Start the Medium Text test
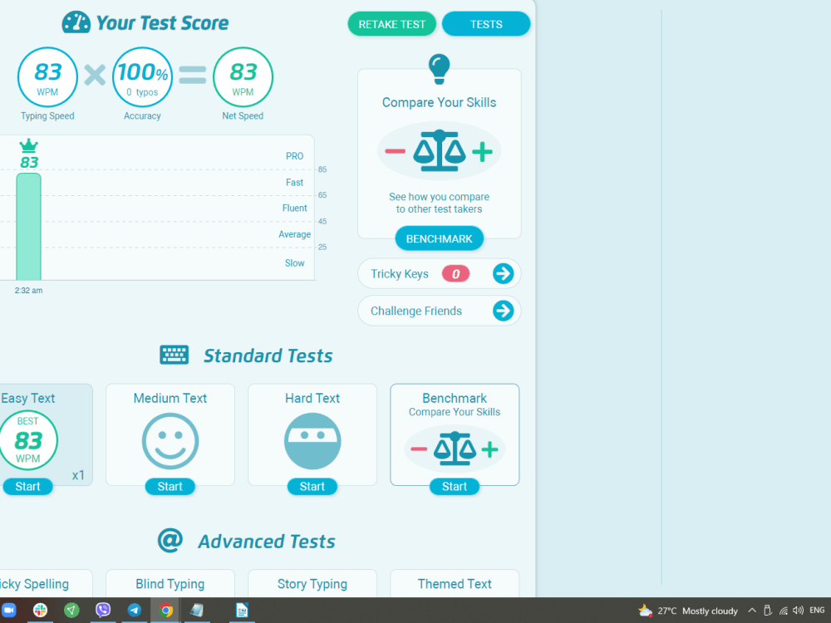Viewport: 831px width, 623px height. (x=170, y=486)
